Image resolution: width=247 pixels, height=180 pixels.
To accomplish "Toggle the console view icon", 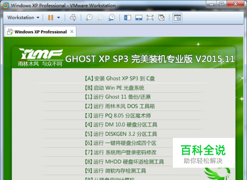I will click(177, 17).
